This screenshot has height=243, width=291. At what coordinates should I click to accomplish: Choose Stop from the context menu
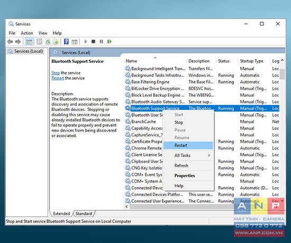coord(188,123)
